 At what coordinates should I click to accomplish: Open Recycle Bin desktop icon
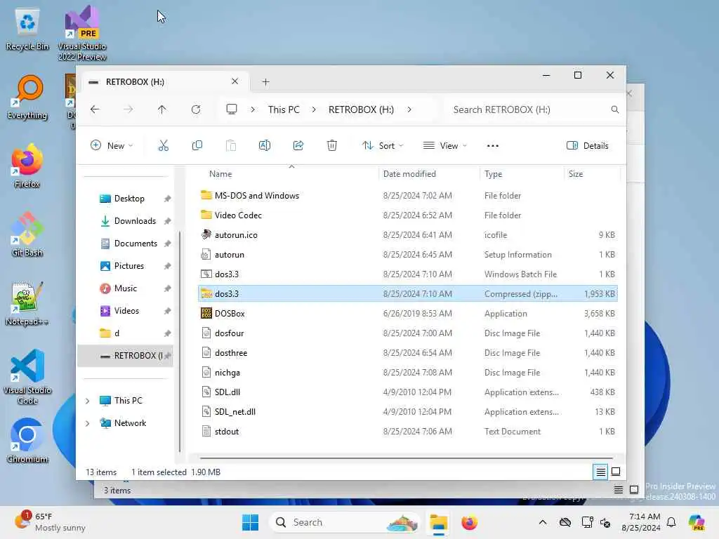(x=27, y=29)
